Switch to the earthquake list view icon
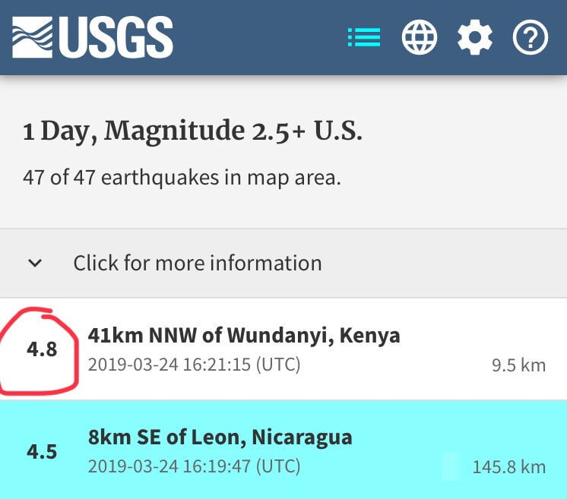This screenshot has width=567, height=499. pyautogui.click(x=364, y=37)
